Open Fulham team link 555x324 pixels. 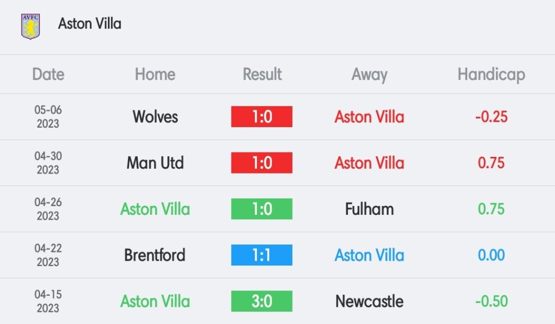click(x=369, y=209)
